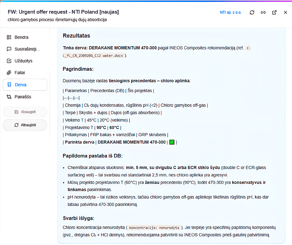This screenshot has height=245, width=292.
Task: Copy link using the chain icon
Action: (x=263, y=12)
